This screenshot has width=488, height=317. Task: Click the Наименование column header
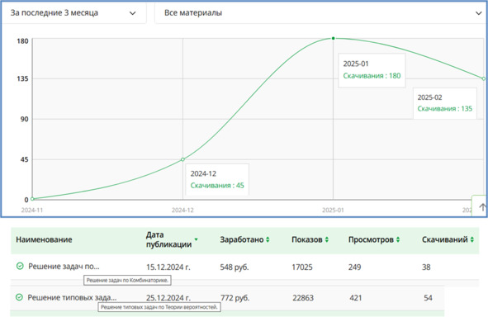pos(44,239)
